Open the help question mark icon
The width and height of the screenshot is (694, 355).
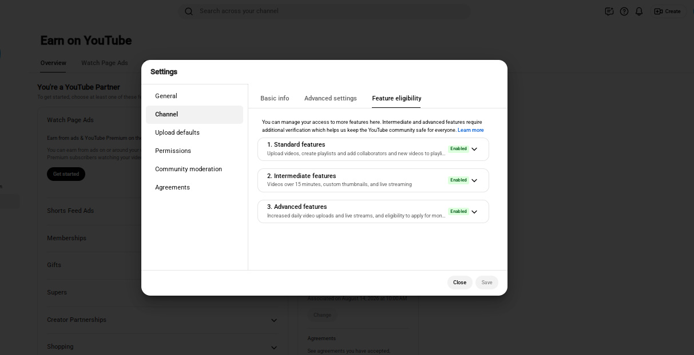coord(624,11)
